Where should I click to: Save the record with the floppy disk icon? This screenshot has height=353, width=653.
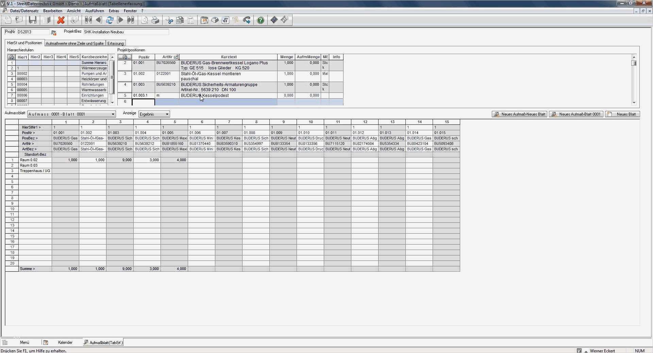(33, 20)
